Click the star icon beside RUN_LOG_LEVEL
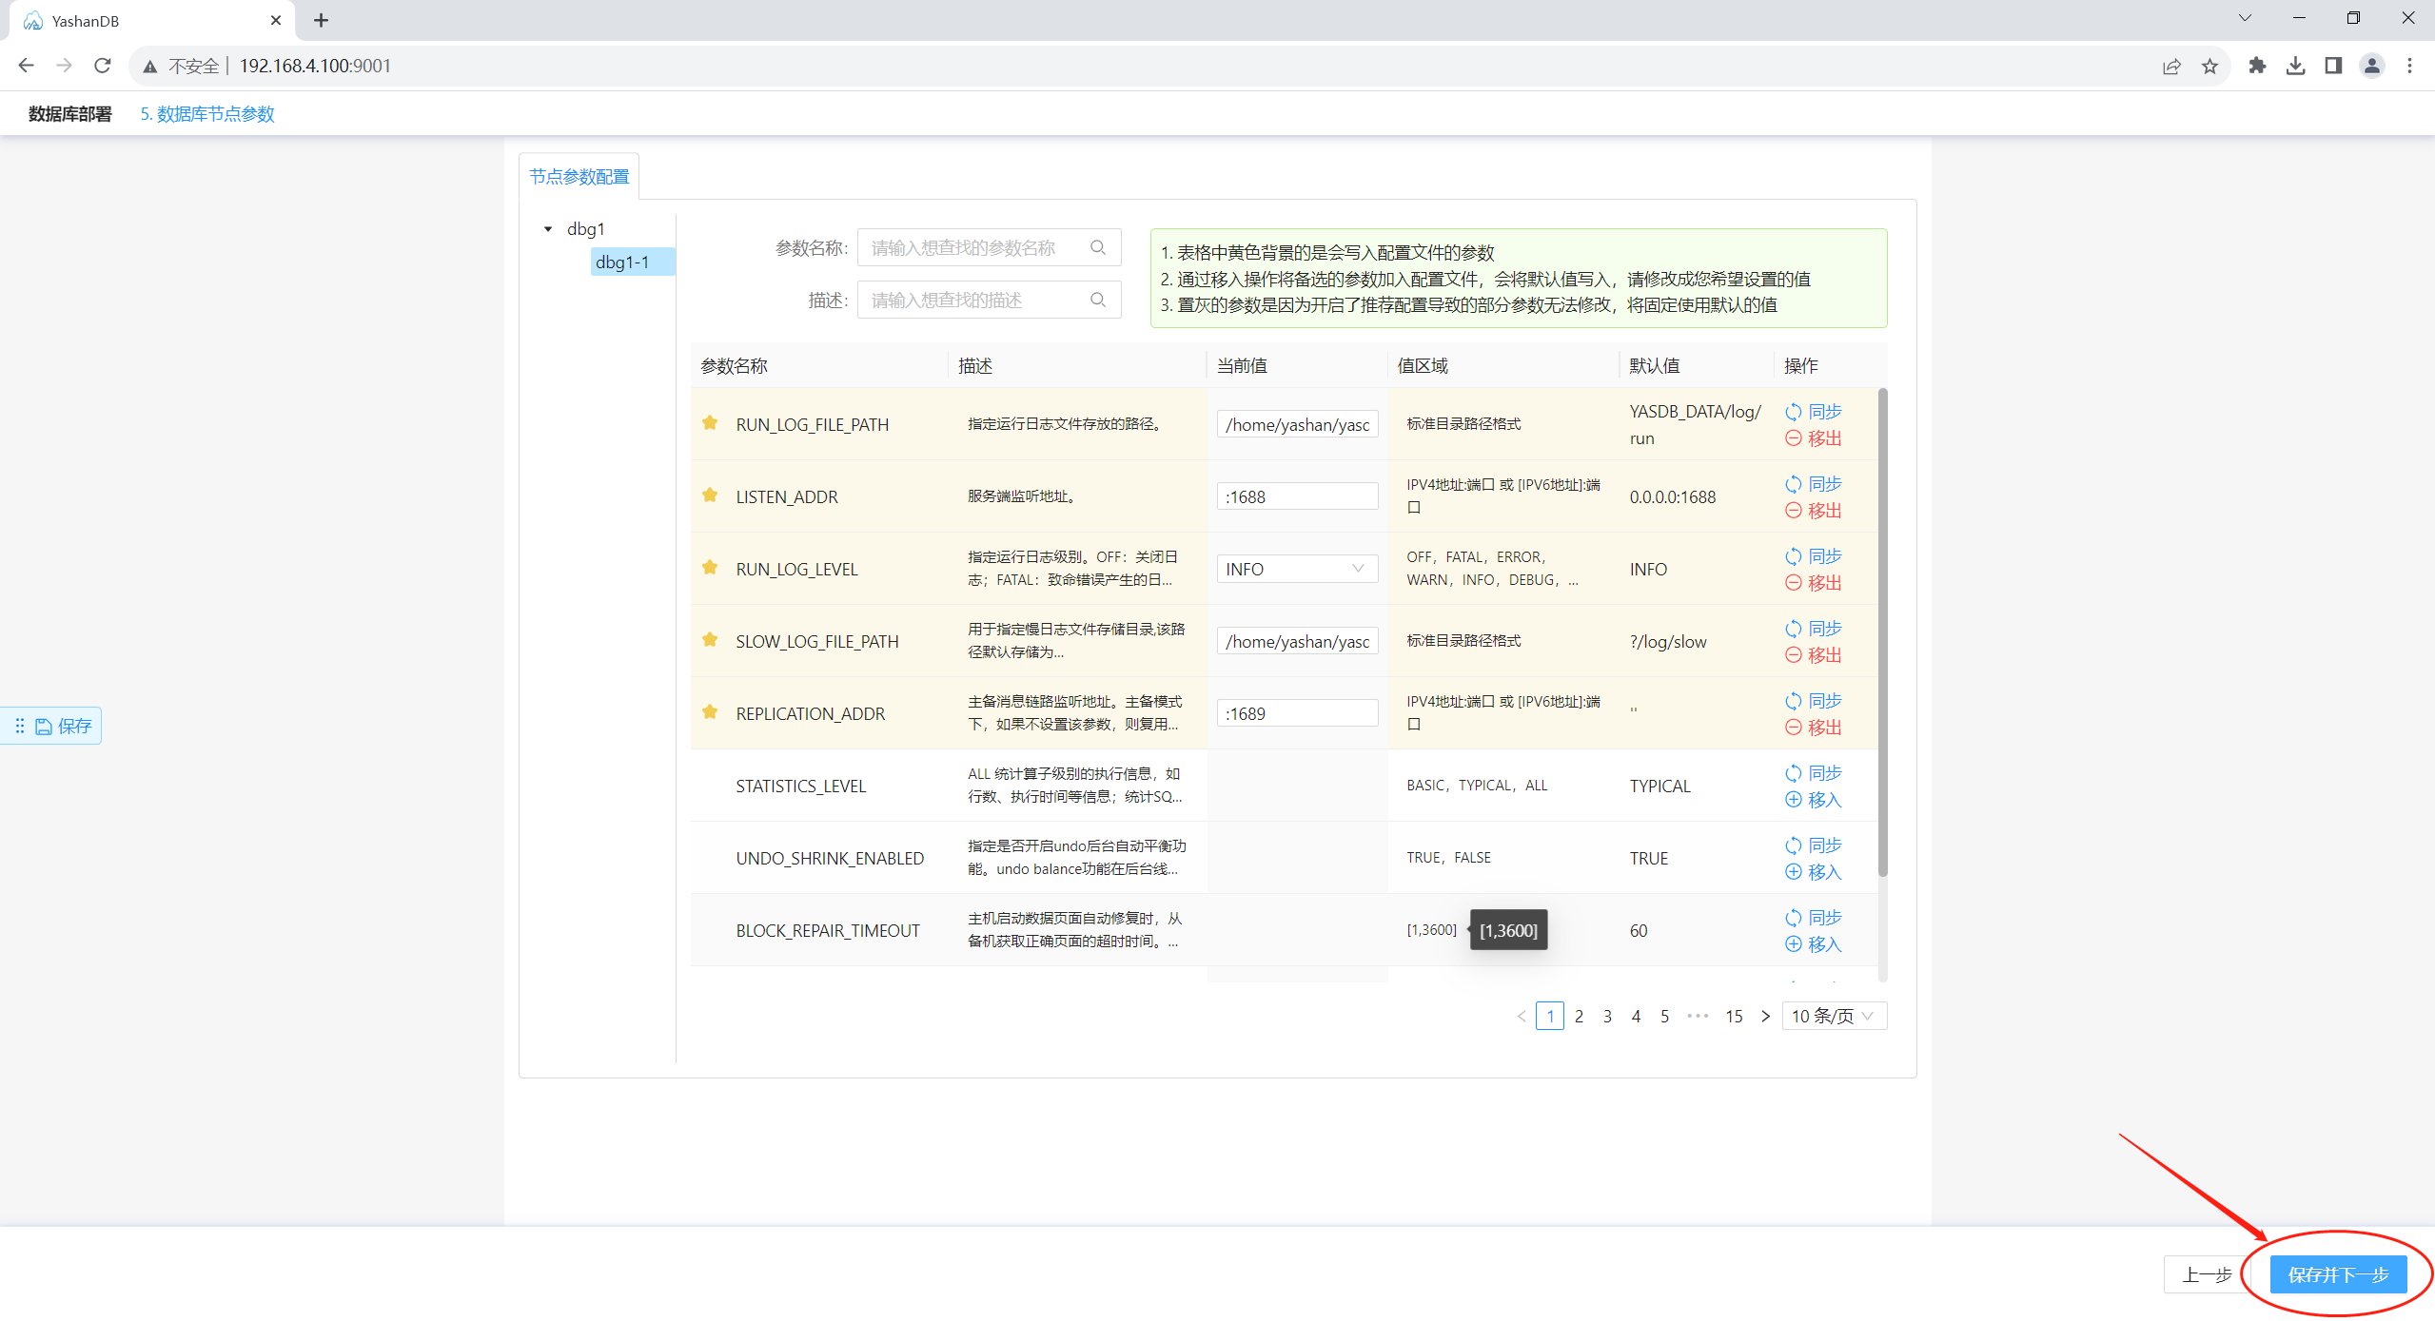The image size is (2435, 1321). (x=710, y=568)
